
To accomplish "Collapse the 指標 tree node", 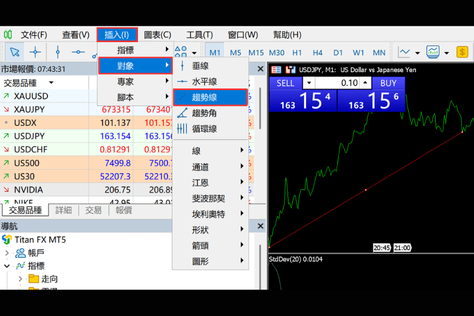I will [x=7, y=266].
